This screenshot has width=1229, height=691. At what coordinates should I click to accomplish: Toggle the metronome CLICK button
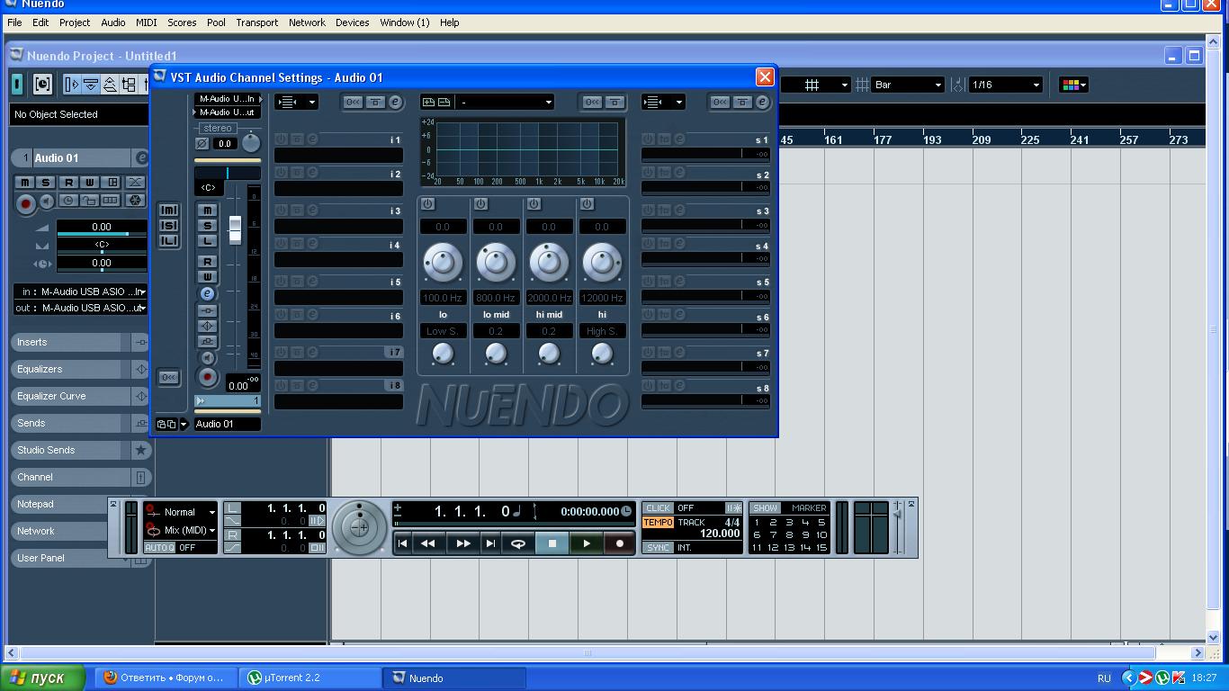click(x=658, y=508)
